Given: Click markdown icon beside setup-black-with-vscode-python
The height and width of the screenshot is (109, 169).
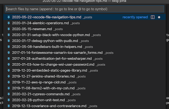Looking at the screenshot, I should pyautogui.click(x=9, y=35).
